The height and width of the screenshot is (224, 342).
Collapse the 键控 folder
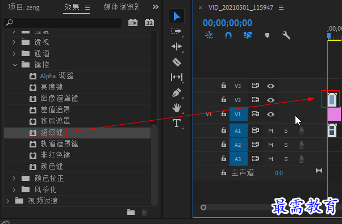click(x=15, y=65)
